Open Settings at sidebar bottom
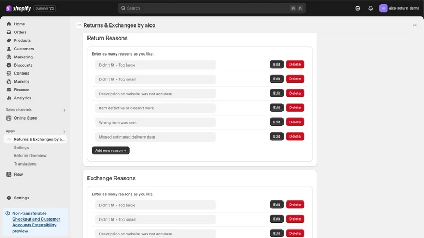Viewport: 424px width, 238px height. click(x=22, y=198)
